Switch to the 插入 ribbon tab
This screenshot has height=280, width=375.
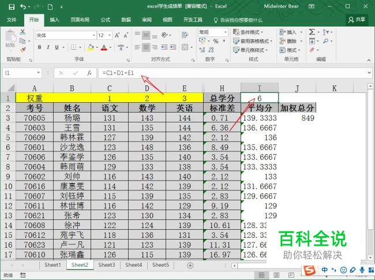click(54, 20)
